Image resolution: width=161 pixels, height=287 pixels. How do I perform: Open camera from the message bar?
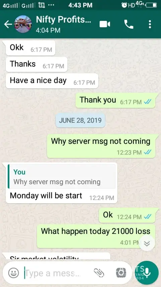coord(121,273)
